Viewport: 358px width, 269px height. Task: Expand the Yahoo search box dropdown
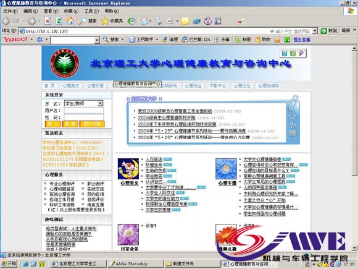click(x=97, y=40)
